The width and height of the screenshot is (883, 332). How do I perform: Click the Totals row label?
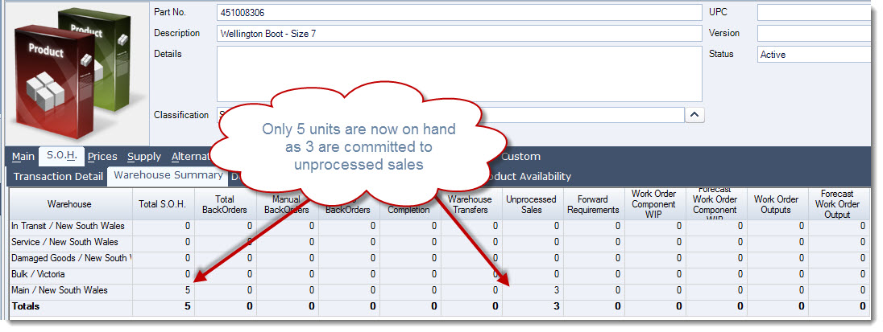pos(26,307)
